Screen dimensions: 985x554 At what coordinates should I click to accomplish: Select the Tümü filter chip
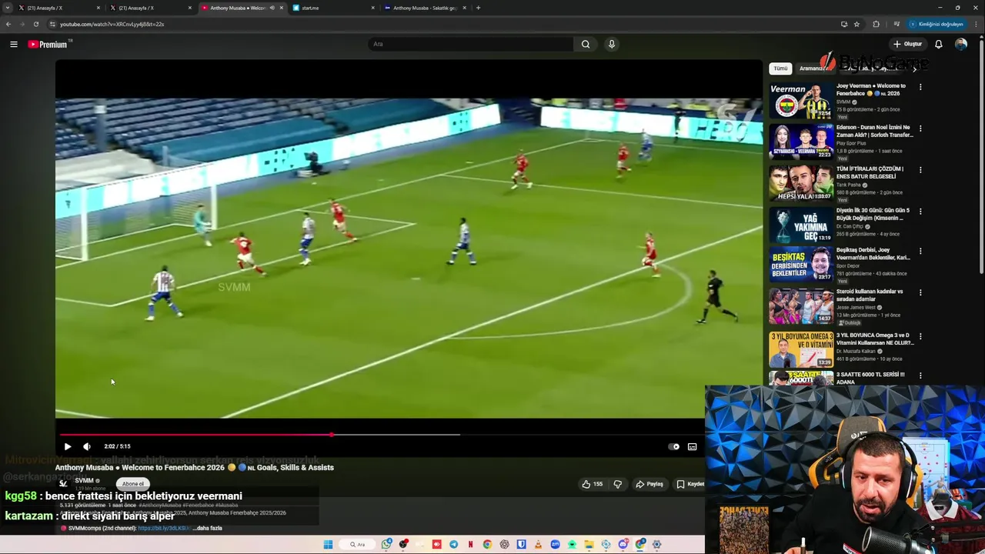point(780,68)
